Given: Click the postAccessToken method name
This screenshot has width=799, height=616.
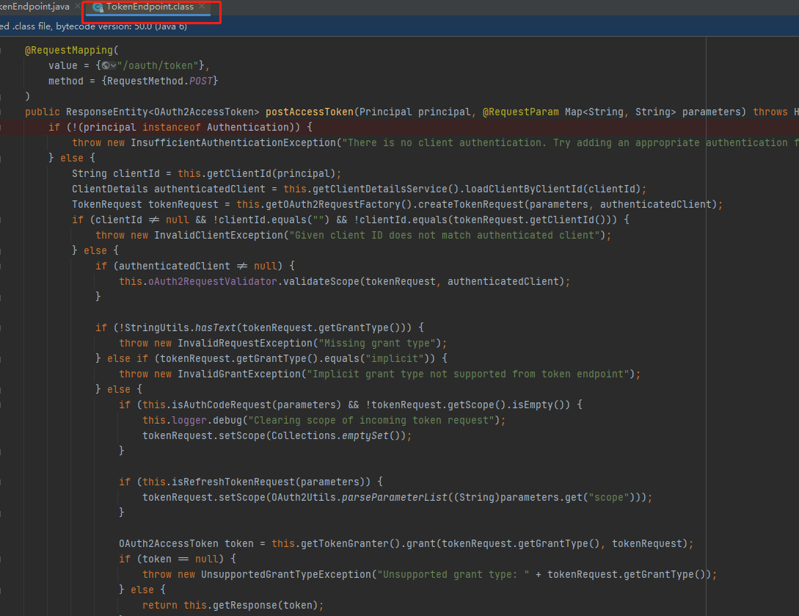Looking at the screenshot, I should click(310, 112).
